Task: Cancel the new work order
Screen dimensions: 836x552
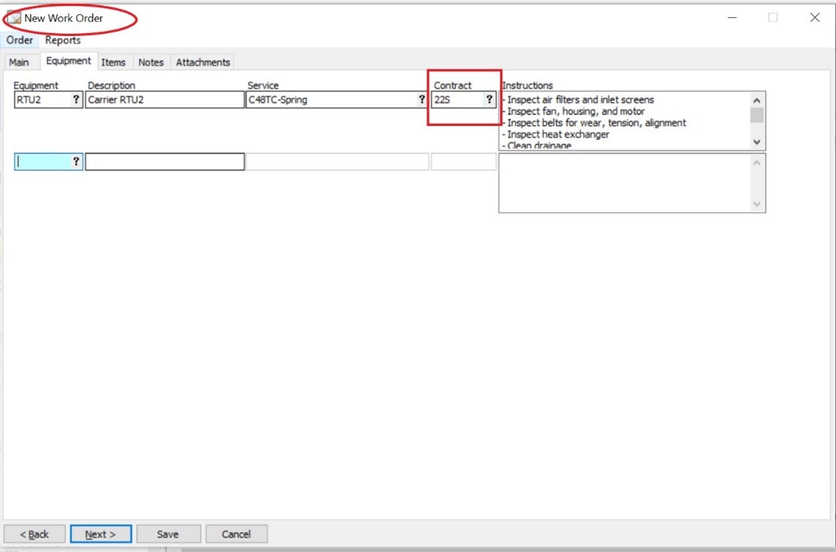Action: 236,534
